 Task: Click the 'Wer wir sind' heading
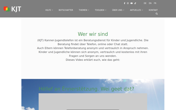[x=93, y=34]
